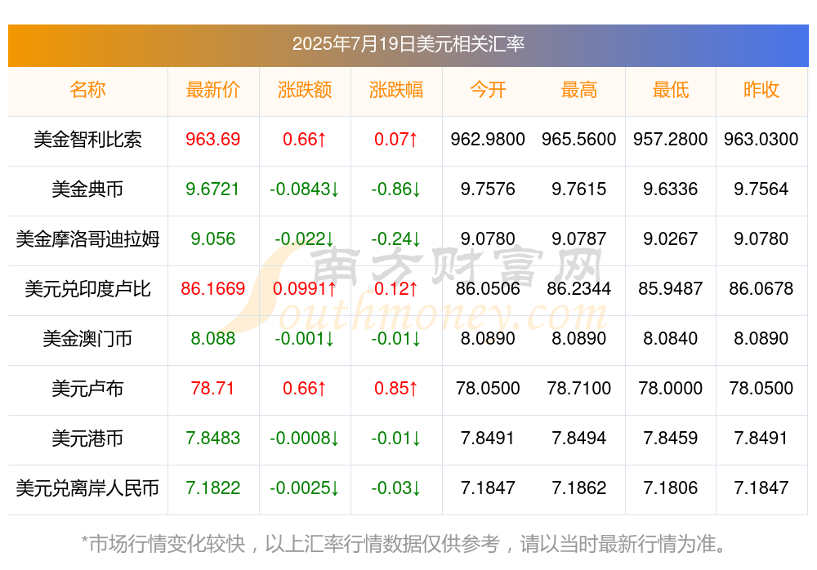Click the 名称 column header

click(87, 90)
